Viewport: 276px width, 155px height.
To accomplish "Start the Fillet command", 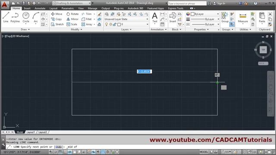I will tap(87, 19).
